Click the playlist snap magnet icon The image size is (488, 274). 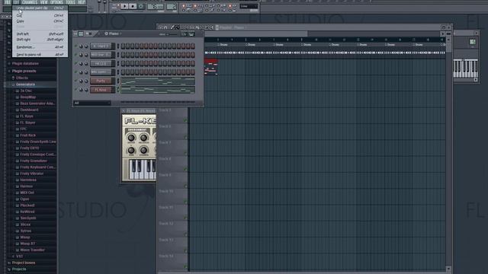pyautogui.click(x=166, y=27)
